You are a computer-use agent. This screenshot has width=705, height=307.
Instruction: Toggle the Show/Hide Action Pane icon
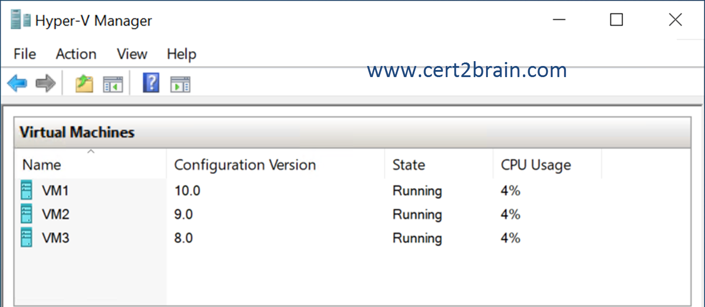(180, 84)
